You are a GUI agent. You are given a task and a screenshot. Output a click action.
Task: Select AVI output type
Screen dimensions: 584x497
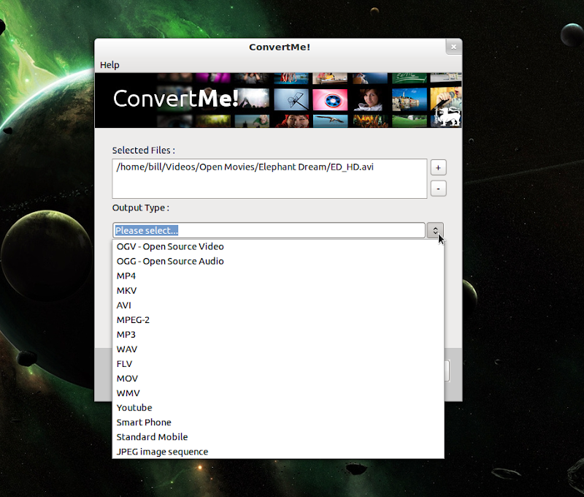[278, 305]
